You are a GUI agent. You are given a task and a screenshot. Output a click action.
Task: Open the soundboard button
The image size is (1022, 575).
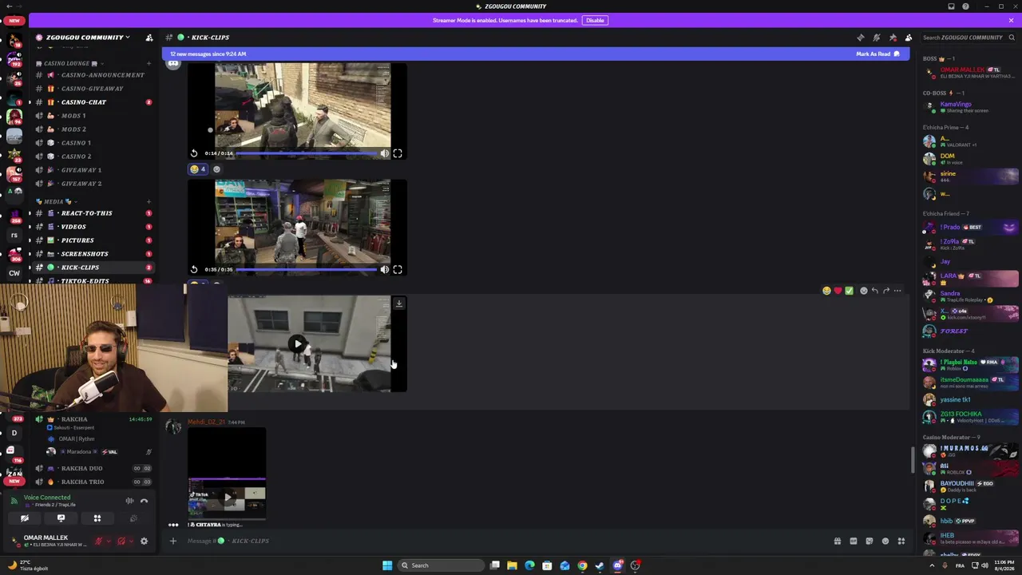click(x=133, y=519)
